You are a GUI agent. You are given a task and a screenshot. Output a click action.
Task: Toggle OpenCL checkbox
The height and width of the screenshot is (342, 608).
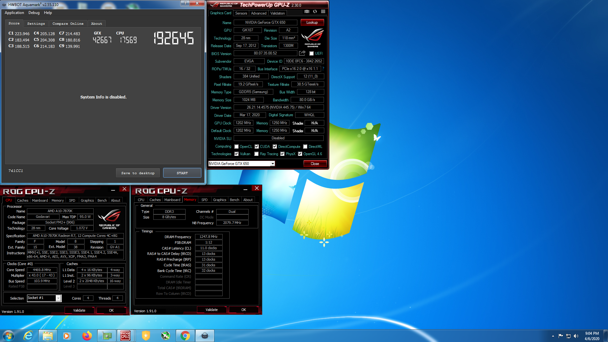tap(237, 147)
